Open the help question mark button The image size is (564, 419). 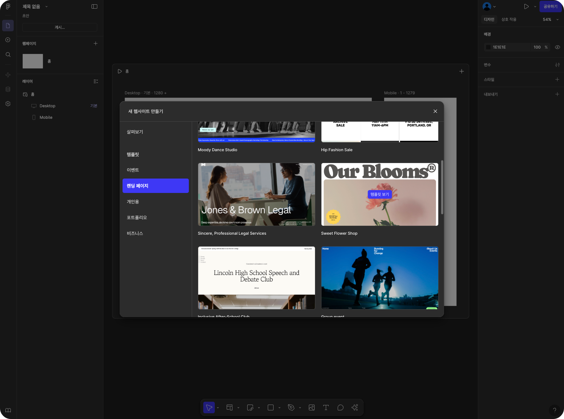555,410
